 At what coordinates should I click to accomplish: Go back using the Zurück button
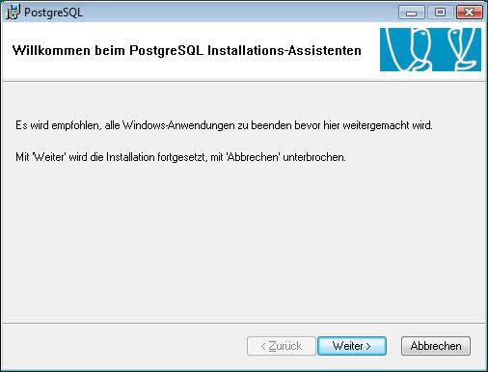(x=282, y=346)
